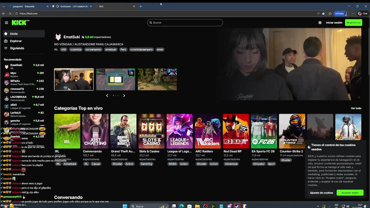This screenshot has height=208, width=370.
Task: Click the EmetSuki avatar in featured stream
Action: 58,37
